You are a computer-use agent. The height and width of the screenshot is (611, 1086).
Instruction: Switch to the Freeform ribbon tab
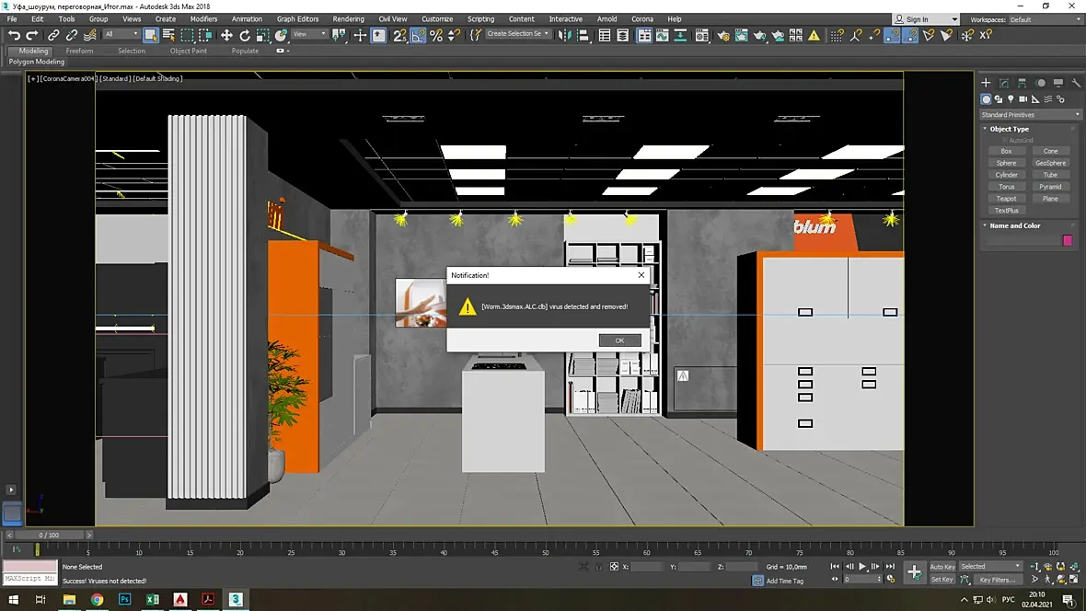click(79, 52)
